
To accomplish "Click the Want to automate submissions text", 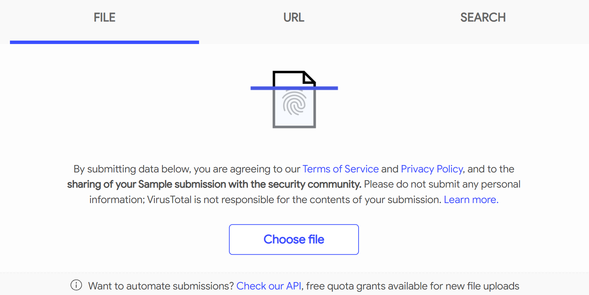I will coord(161,286).
